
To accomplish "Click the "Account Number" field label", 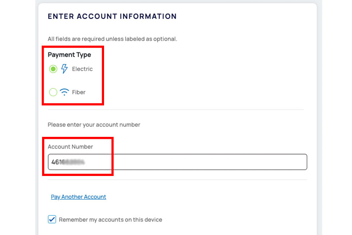I will [x=70, y=146].
